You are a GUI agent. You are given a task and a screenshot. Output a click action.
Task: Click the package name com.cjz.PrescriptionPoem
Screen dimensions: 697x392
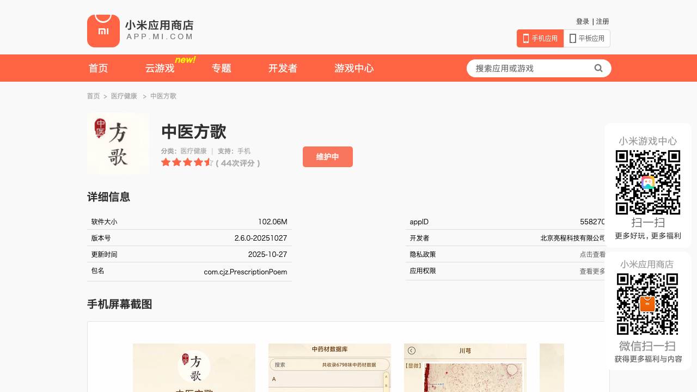pos(246,272)
